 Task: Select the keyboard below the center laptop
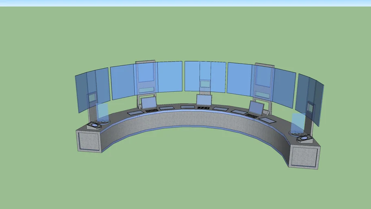(203, 108)
